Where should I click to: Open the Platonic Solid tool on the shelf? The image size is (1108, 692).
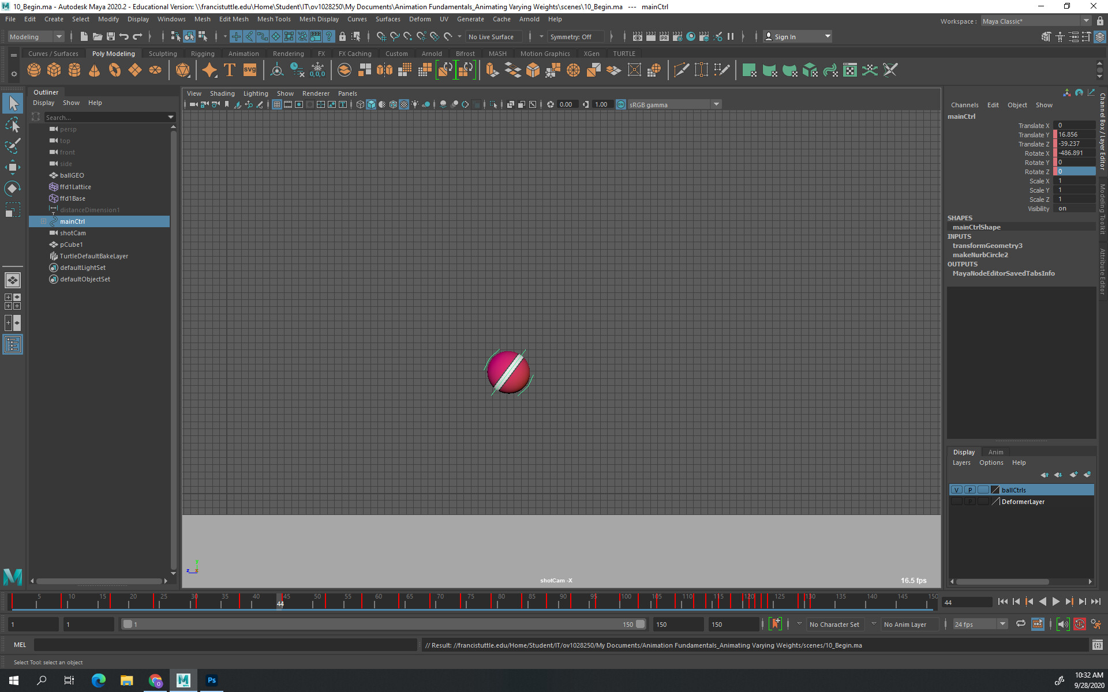183,70
